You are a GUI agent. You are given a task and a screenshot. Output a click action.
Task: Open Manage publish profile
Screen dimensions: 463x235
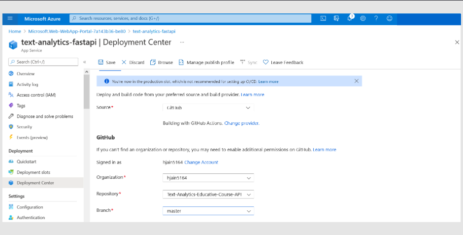click(x=206, y=62)
